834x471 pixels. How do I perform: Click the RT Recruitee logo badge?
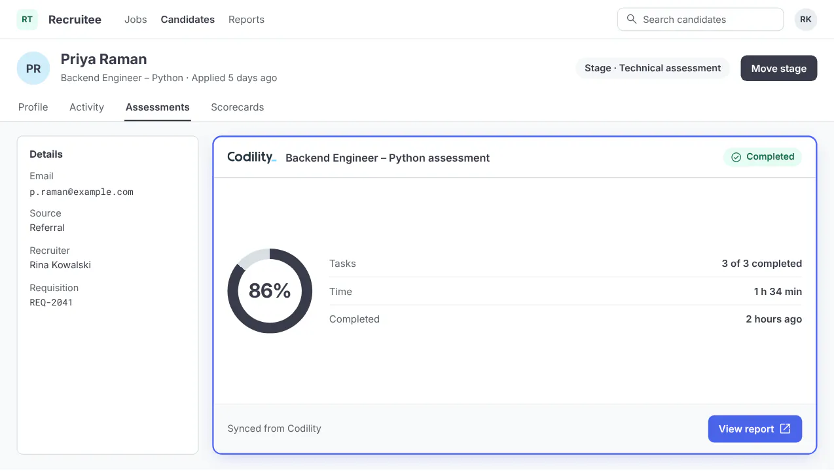(x=27, y=20)
